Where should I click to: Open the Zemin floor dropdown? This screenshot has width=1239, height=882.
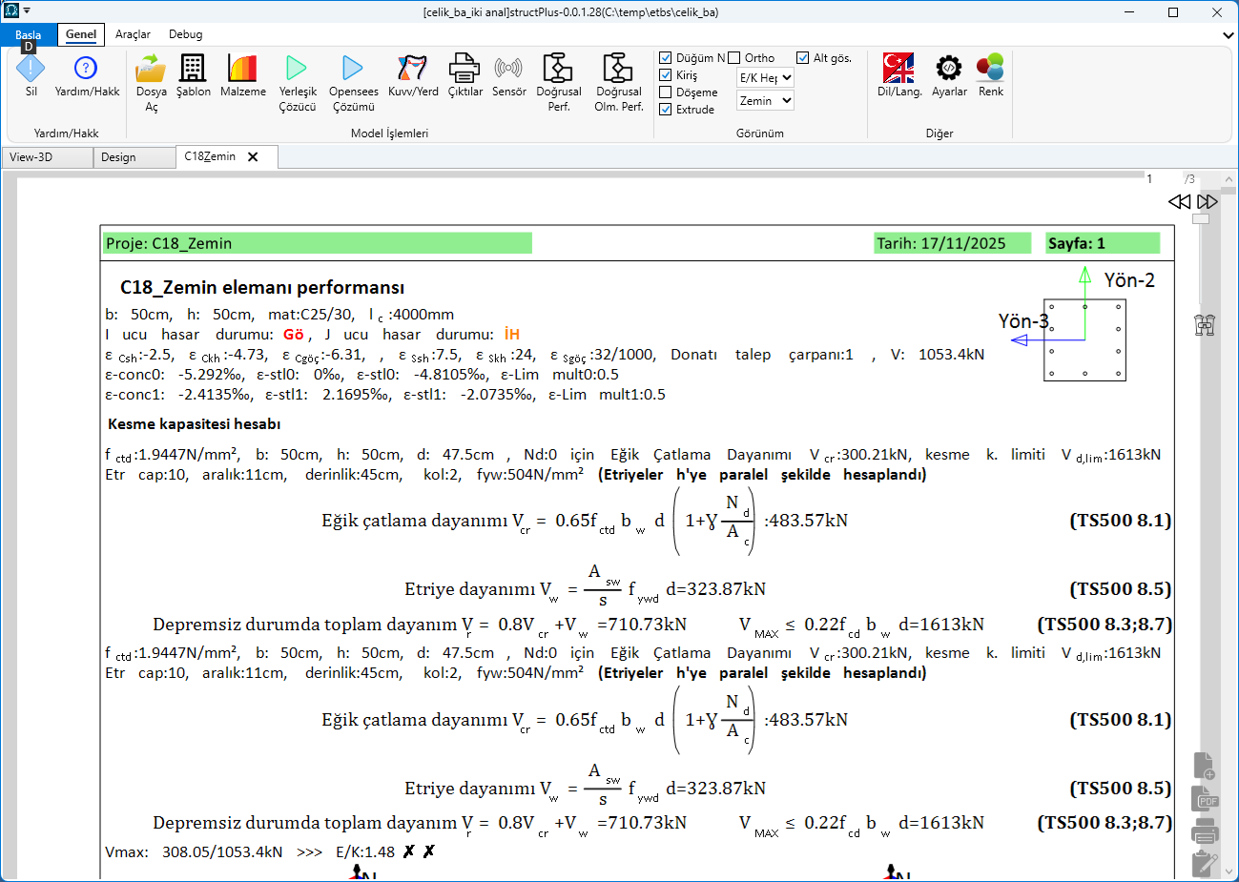(765, 100)
